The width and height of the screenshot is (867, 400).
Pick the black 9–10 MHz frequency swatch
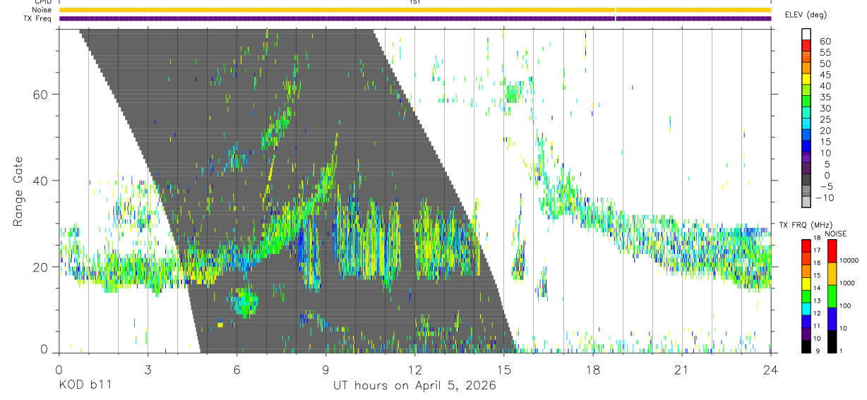[x=807, y=345]
